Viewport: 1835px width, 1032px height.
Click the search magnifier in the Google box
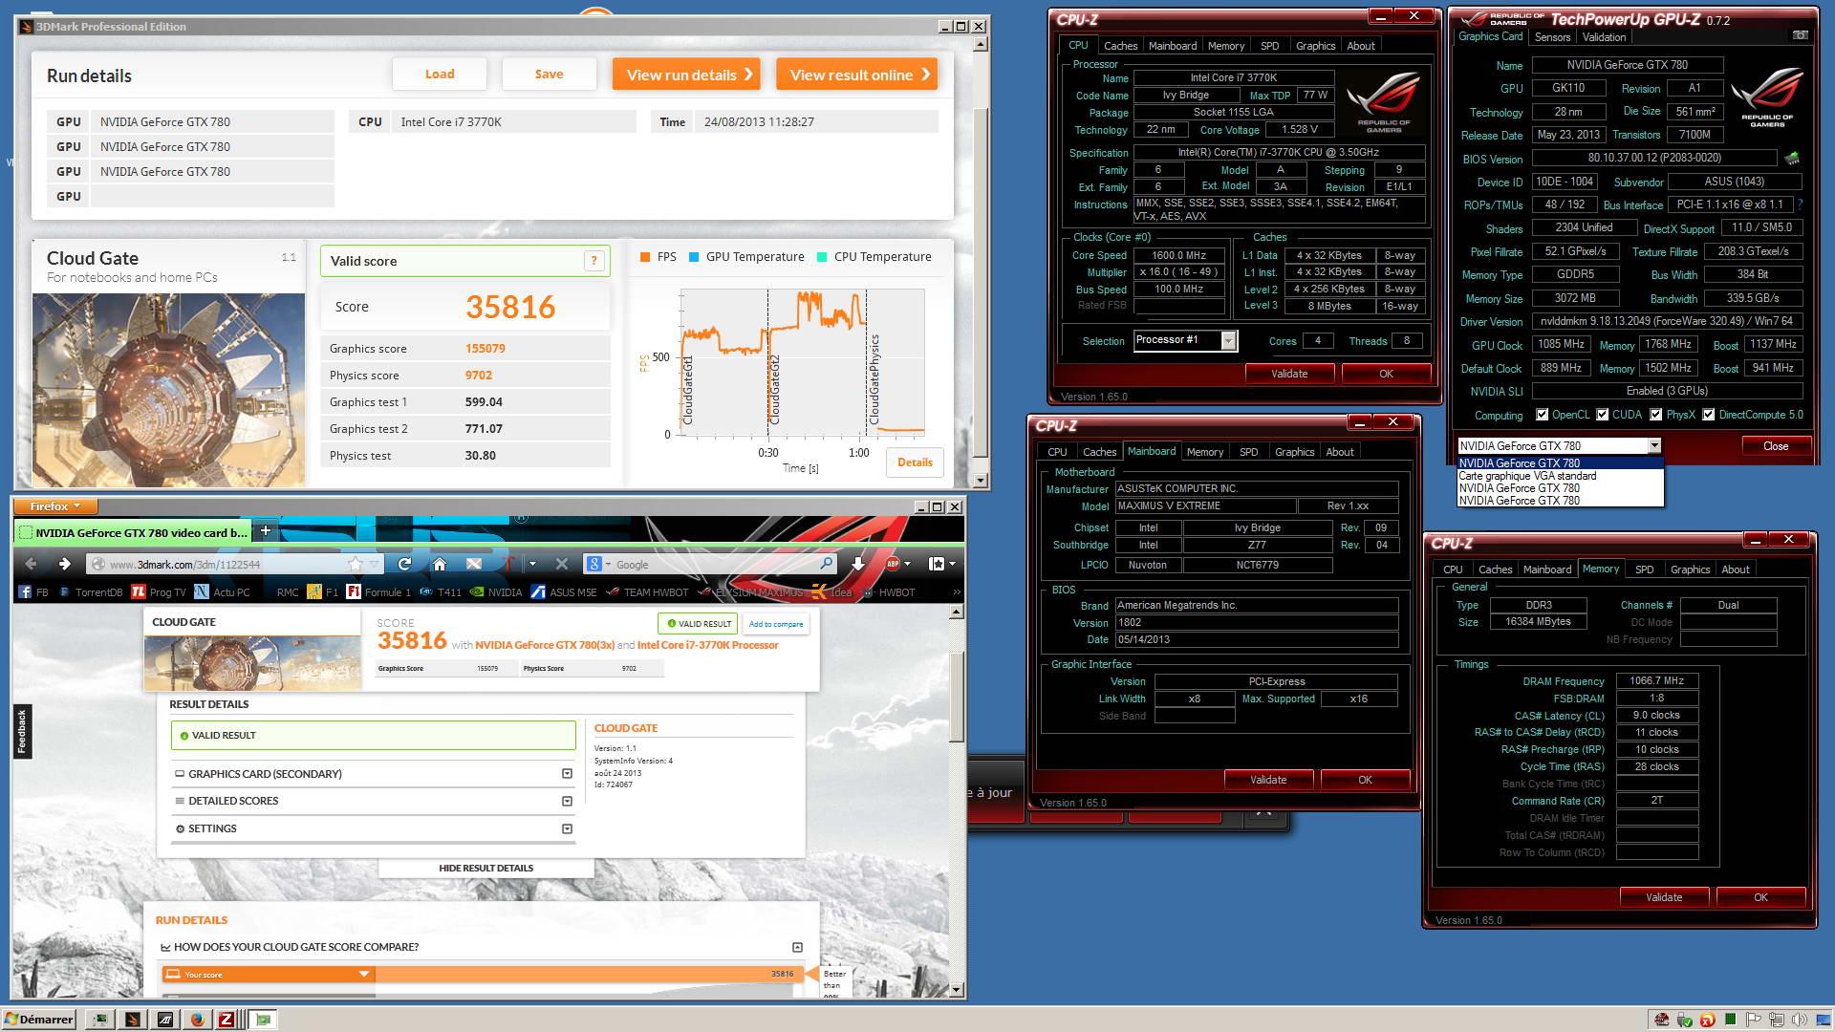point(826,564)
